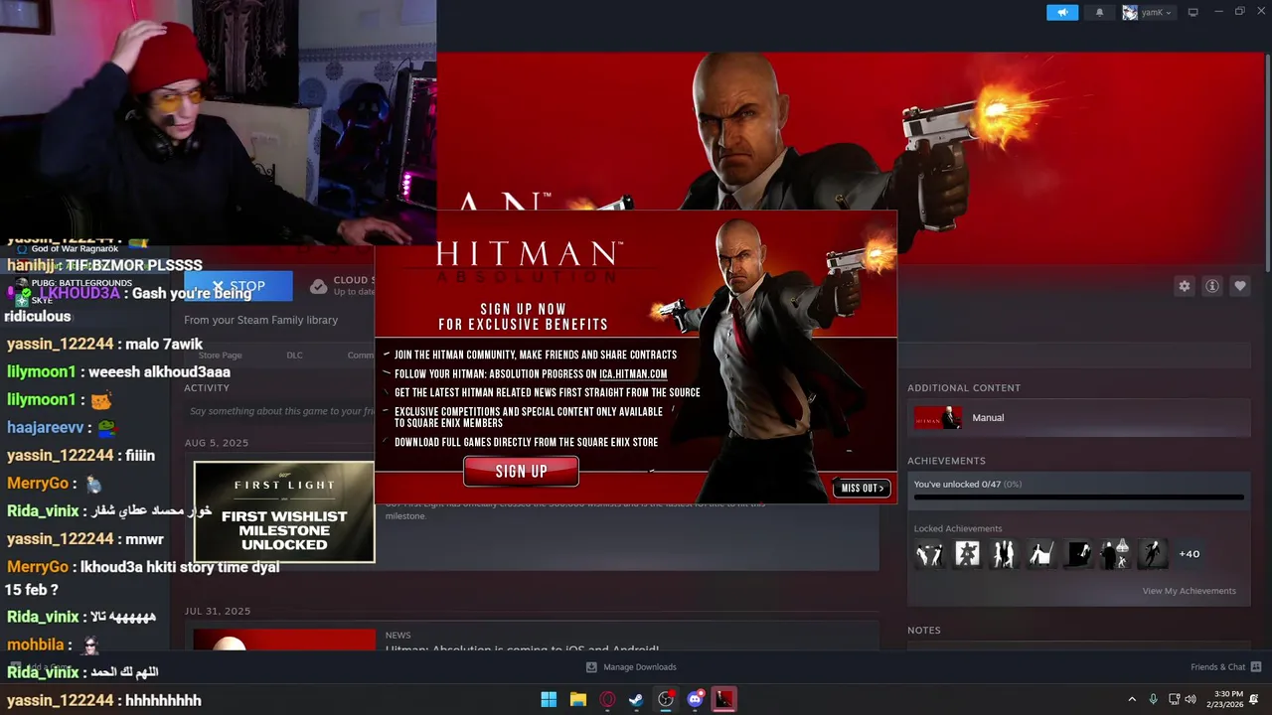1272x715 pixels.
Task: Click the fourth locked achievement icon
Action: point(1040,553)
